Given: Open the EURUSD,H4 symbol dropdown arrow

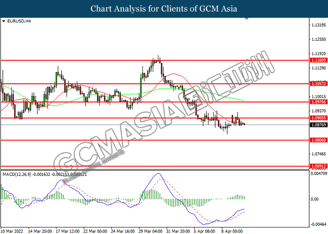Looking at the screenshot, I should click(4, 22).
